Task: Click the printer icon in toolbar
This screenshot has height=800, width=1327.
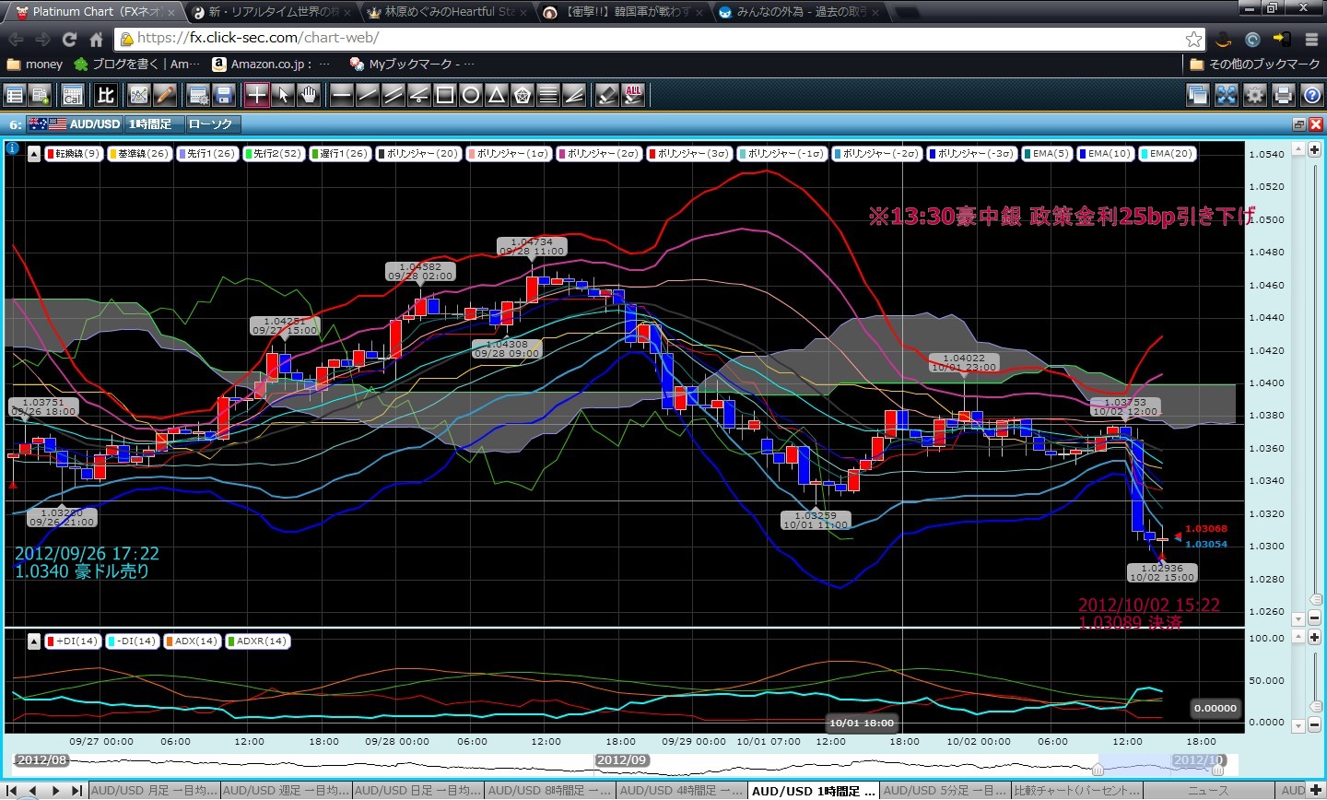Action: [1283, 95]
